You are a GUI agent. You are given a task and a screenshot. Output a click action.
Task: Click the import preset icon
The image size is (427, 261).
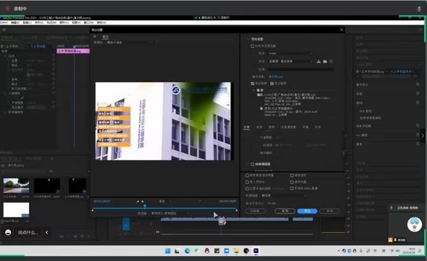click(325, 62)
